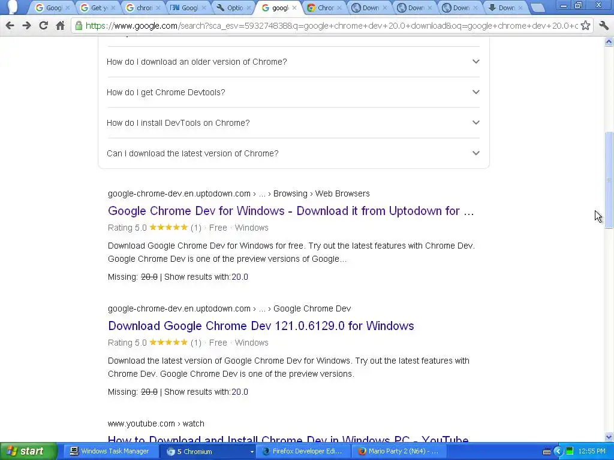Screen dimensions: 614x460
Task: Expand hidden tray icons with the round arrow
Action: click(558, 452)
